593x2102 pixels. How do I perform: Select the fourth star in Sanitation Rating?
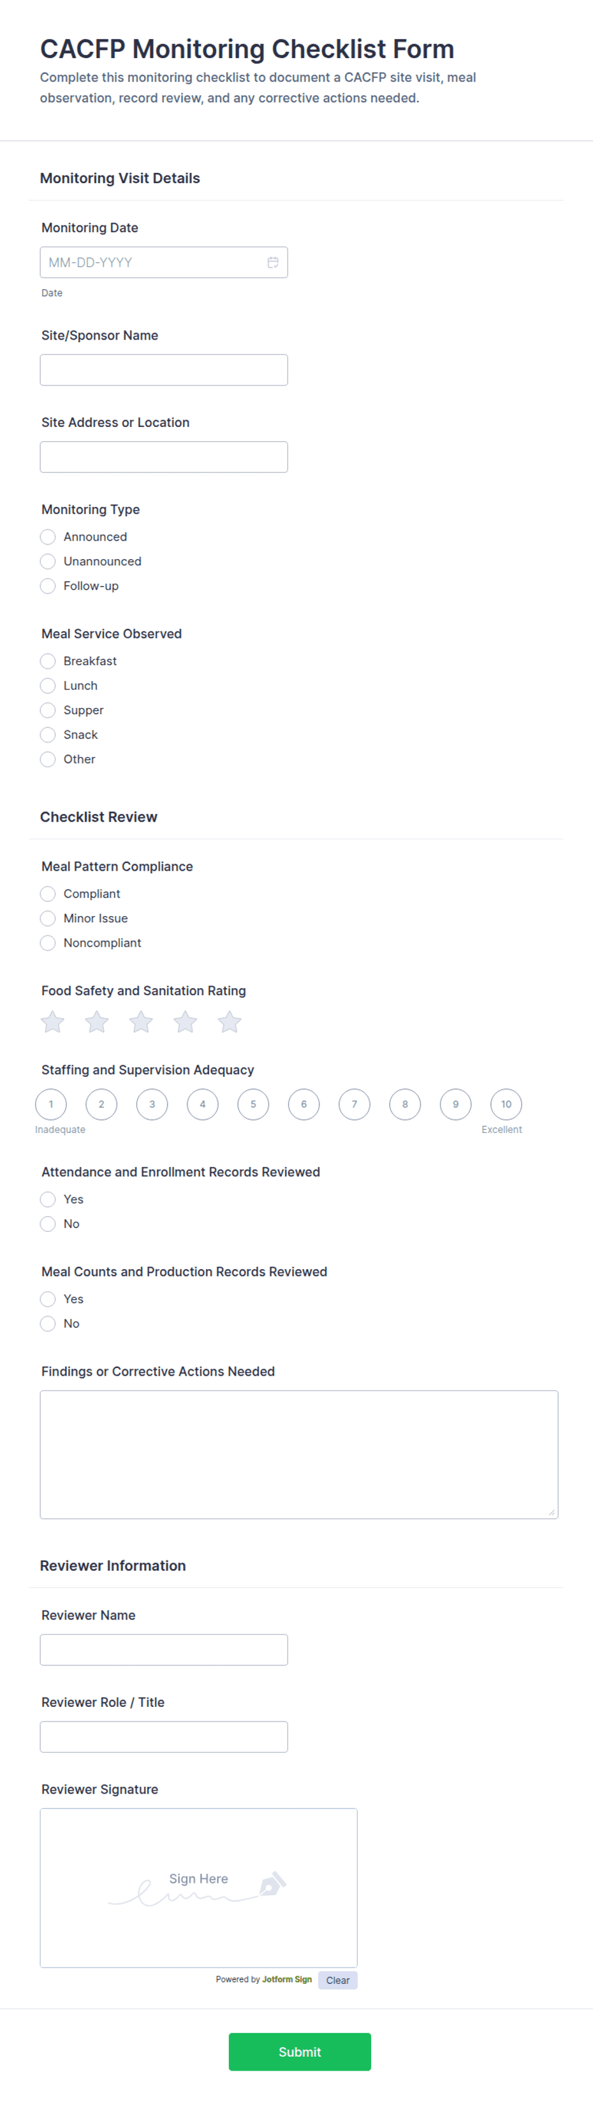(186, 1021)
